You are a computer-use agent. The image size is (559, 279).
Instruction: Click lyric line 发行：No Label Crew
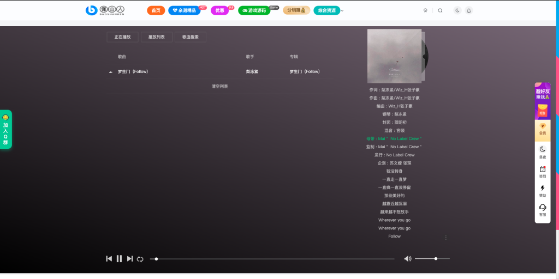coord(394,155)
